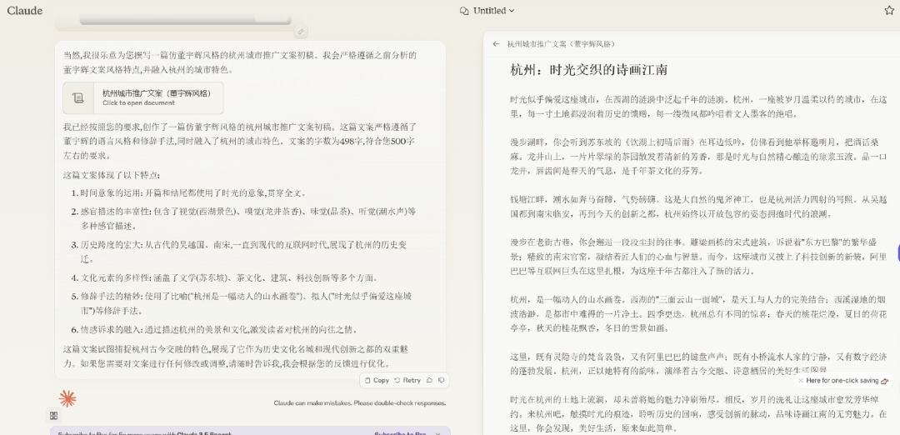Click the pencil edit icon under the message
Viewport: 900px width, 435px height.
[x=300, y=32]
